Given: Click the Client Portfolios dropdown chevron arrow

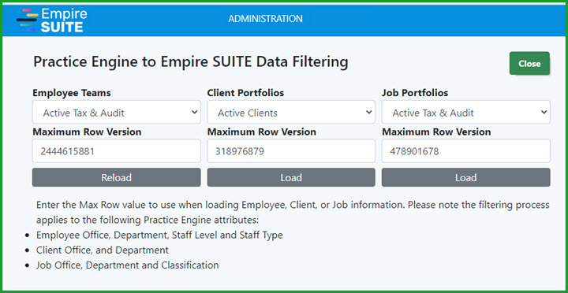Looking at the screenshot, I should tap(368, 112).
